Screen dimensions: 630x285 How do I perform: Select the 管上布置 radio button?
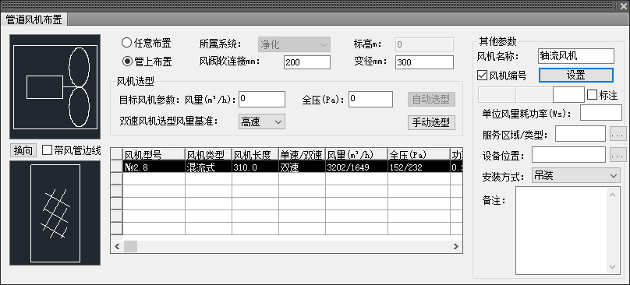[126, 62]
